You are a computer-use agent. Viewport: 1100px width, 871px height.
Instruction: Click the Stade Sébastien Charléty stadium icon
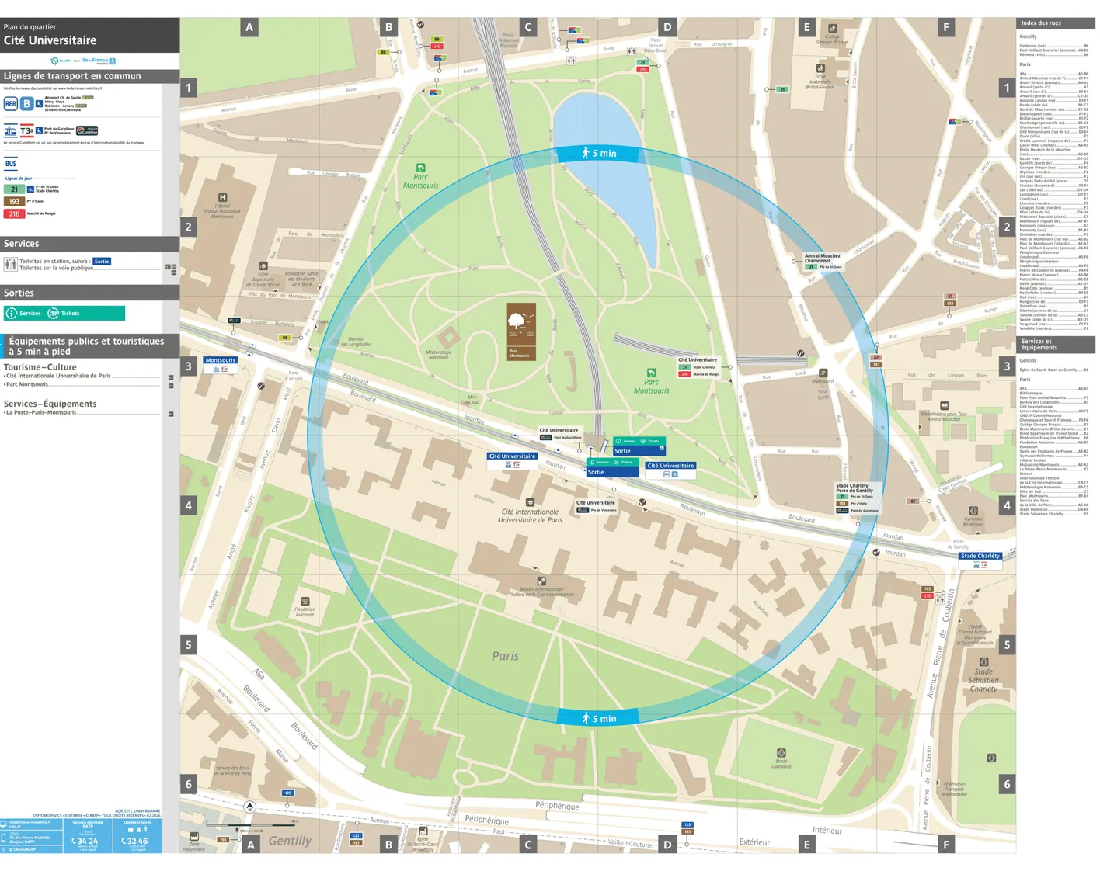tap(983, 662)
